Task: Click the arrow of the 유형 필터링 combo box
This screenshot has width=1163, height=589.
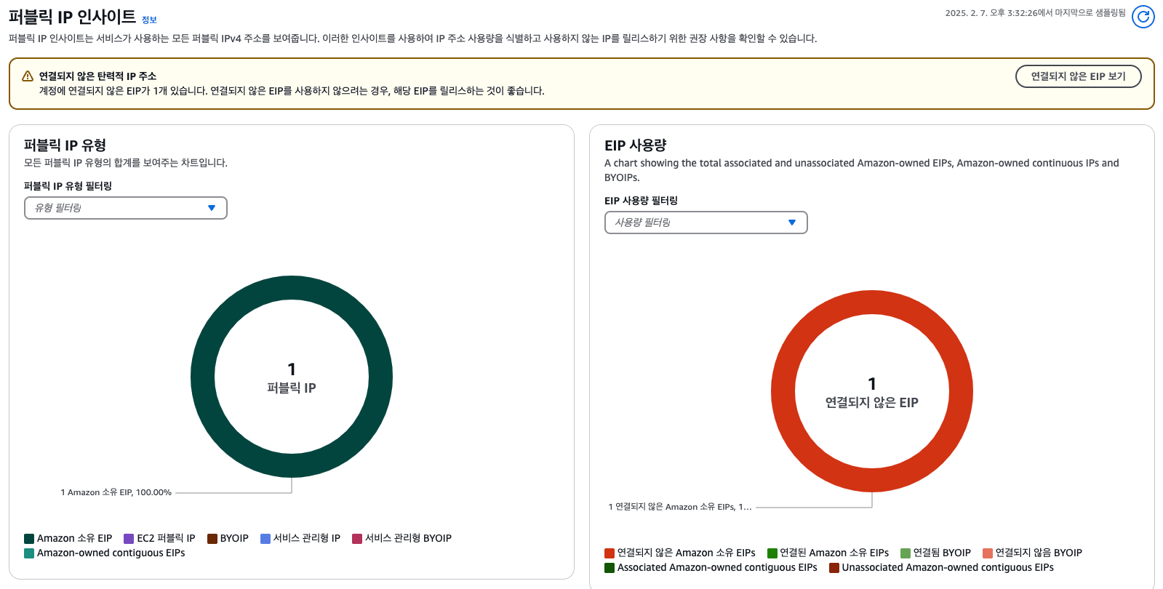Action: point(212,208)
